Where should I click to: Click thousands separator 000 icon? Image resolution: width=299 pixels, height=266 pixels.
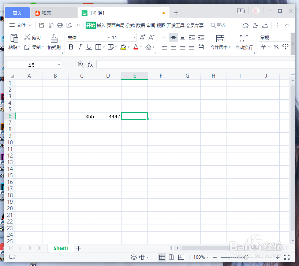click(285, 47)
